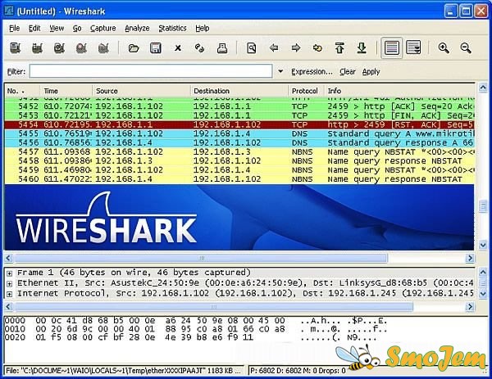The width and height of the screenshot is (492, 379).
Task: Sort by the Time column header
Action: (x=66, y=91)
